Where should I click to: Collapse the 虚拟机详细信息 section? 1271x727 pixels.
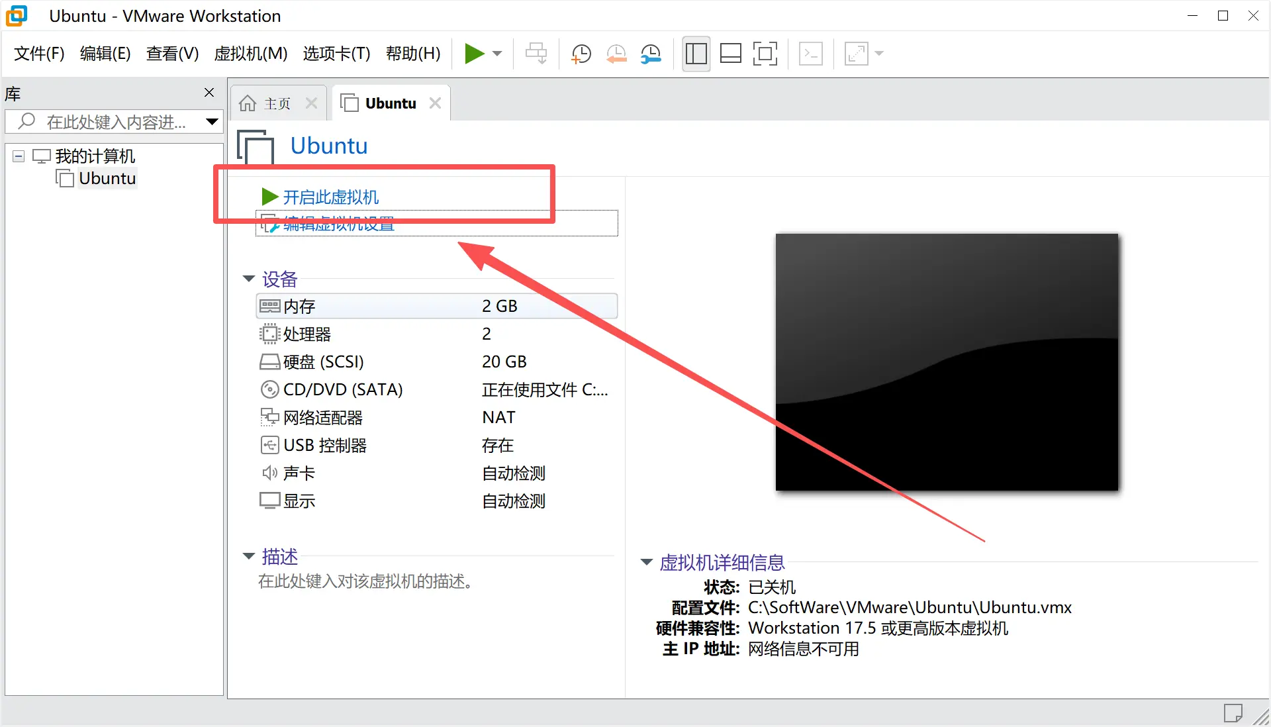pos(647,562)
